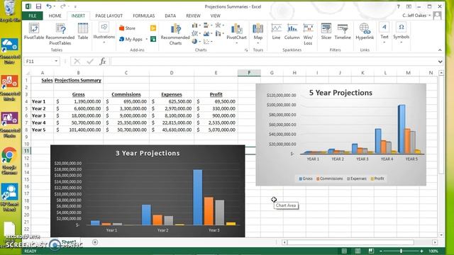Viewport: 454px width, 255px height.
Task: Click the Sales Projections Summary heading cell
Action: coord(71,80)
